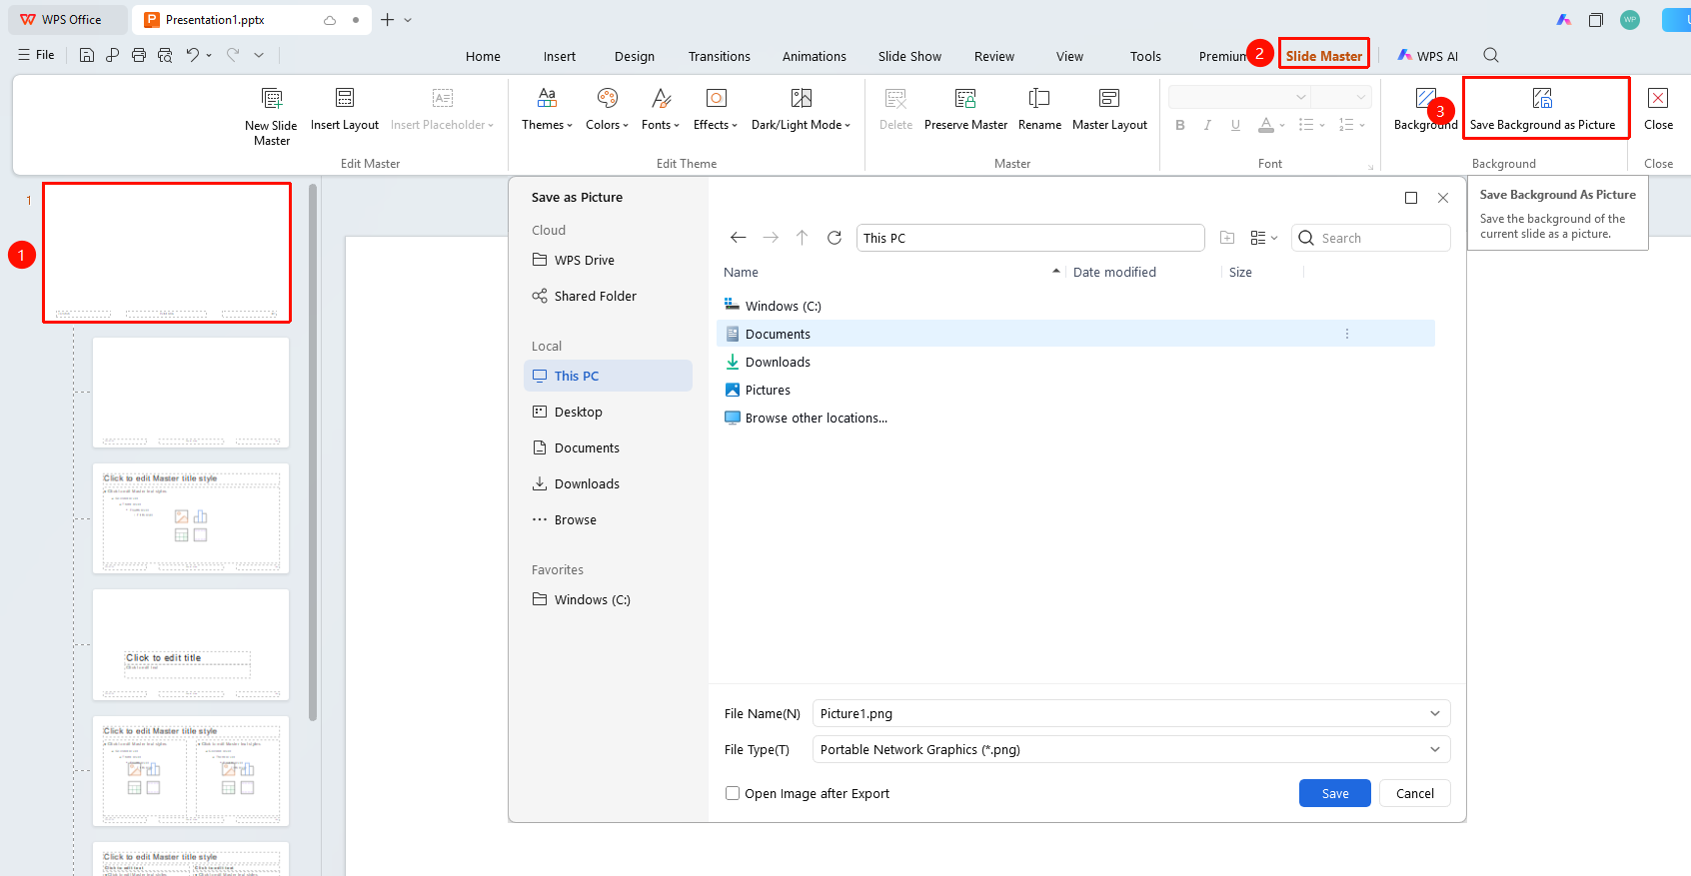Screen dimensions: 1691x876
Task: Click the Search field in Save dialog
Action: [1371, 238]
